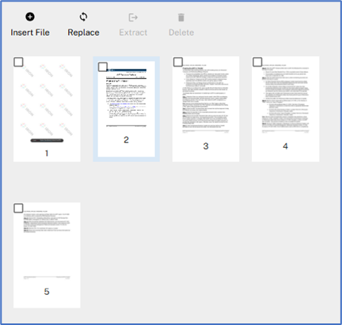The height and width of the screenshot is (325, 342).
Task: Click the Delete trash can icon
Action: (181, 17)
